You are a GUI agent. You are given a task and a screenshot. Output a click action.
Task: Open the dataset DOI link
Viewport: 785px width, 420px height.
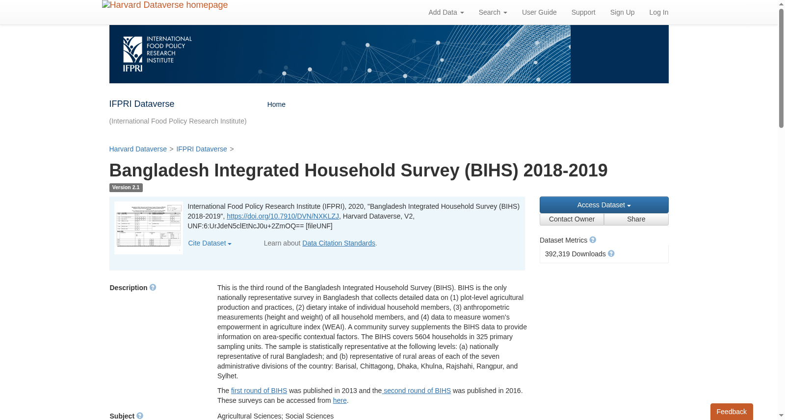click(283, 216)
